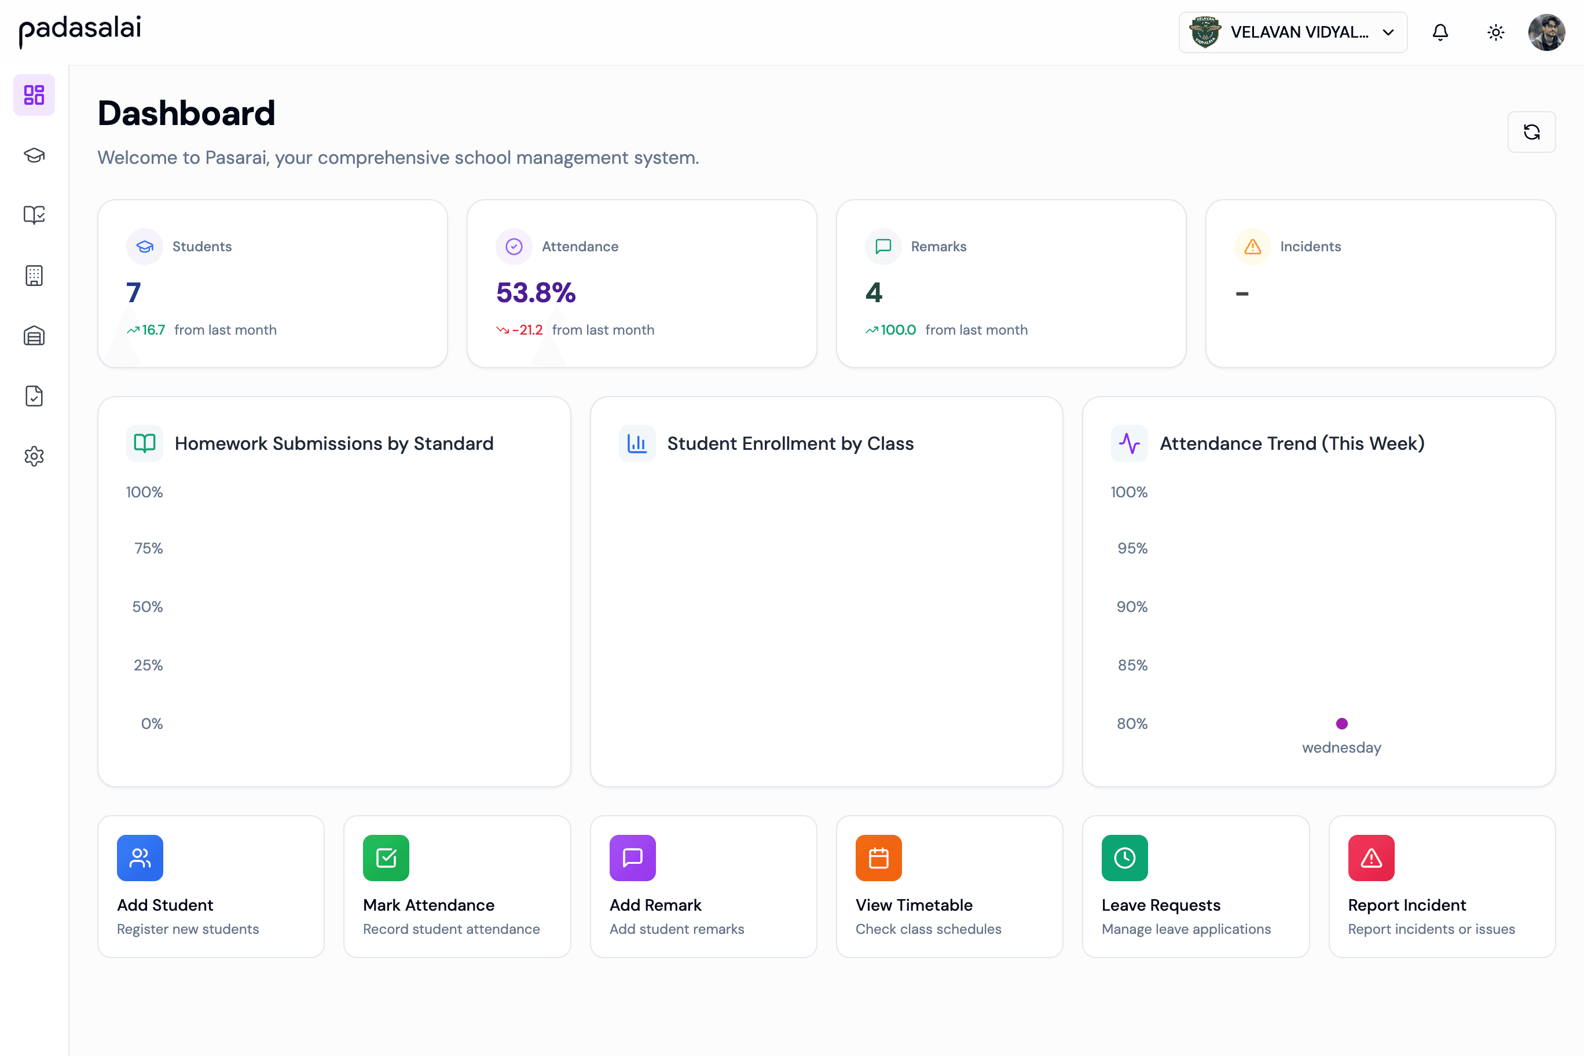Click the 53.8% attendance percentage value

pos(536,292)
